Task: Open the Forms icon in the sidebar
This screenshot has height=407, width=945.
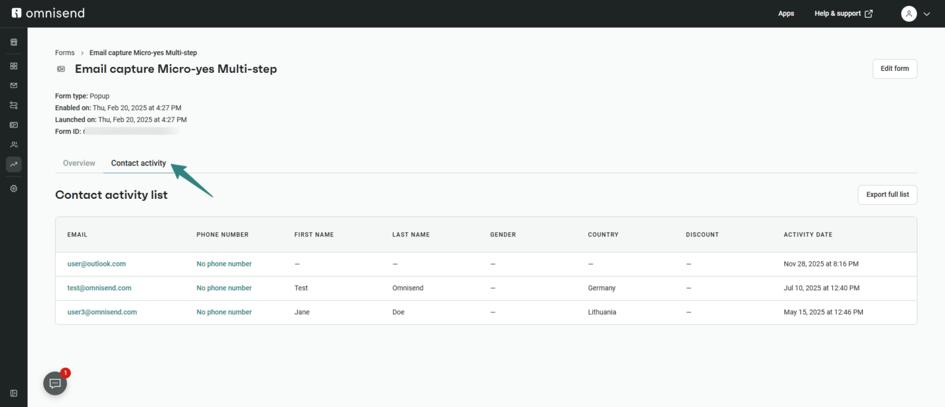Action: pyautogui.click(x=14, y=125)
